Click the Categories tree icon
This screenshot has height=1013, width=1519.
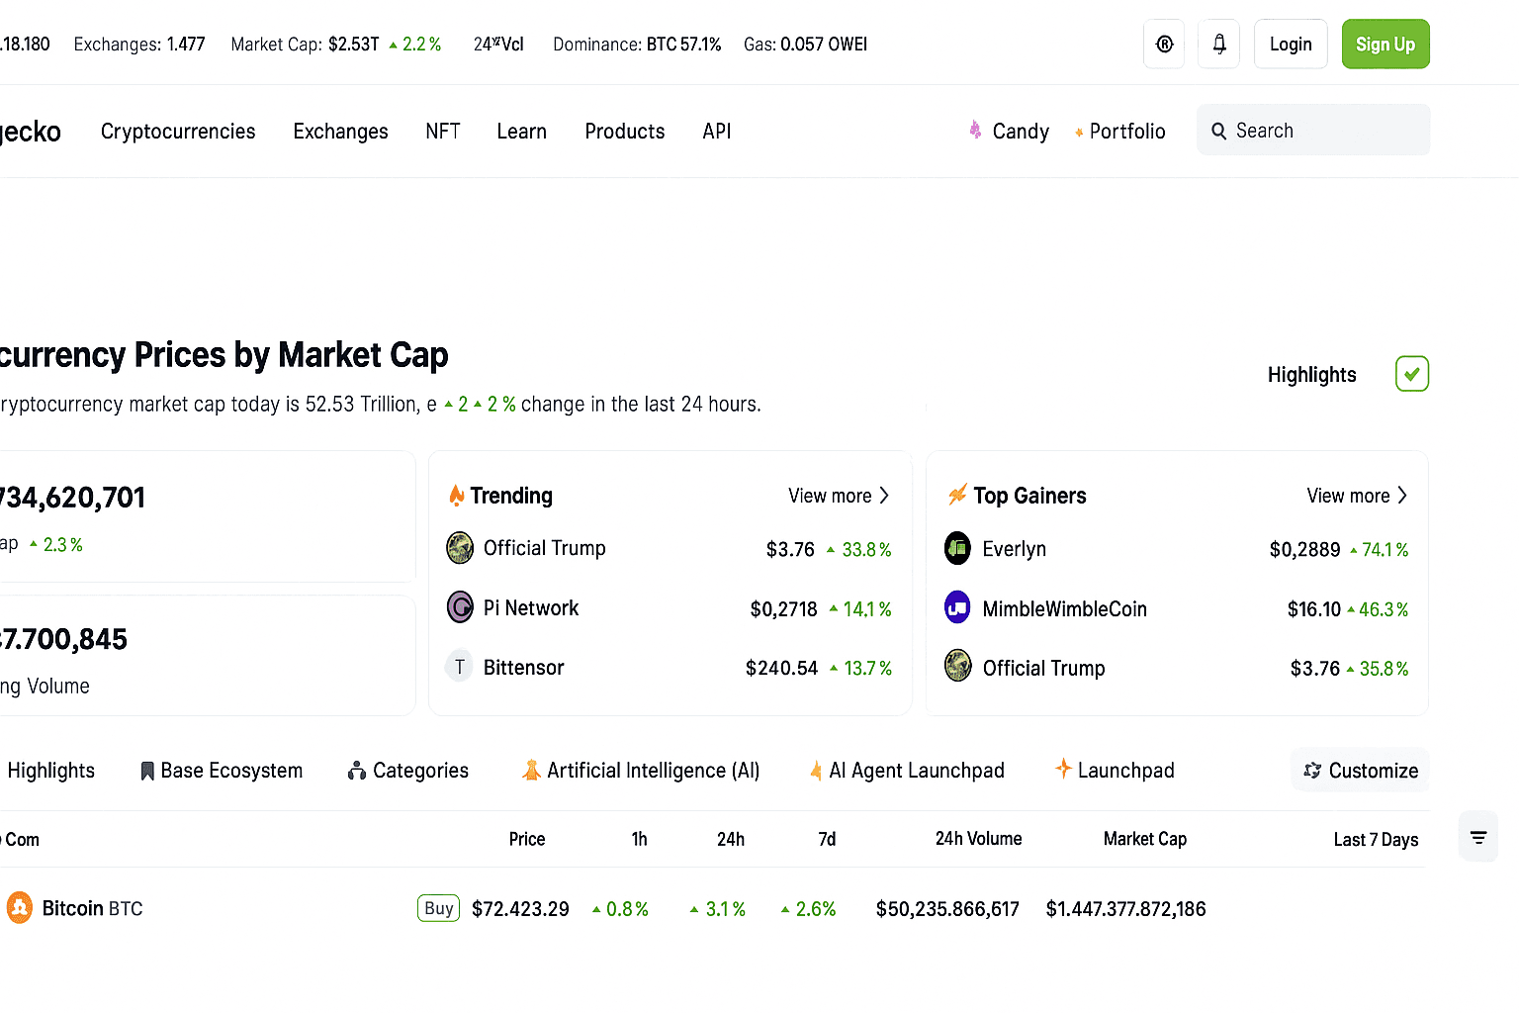pyautogui.click(x=356, y=771)
